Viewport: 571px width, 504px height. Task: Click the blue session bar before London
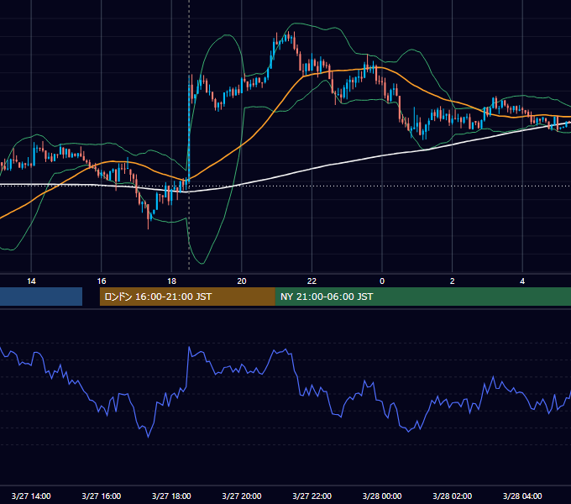click(41, 297)
